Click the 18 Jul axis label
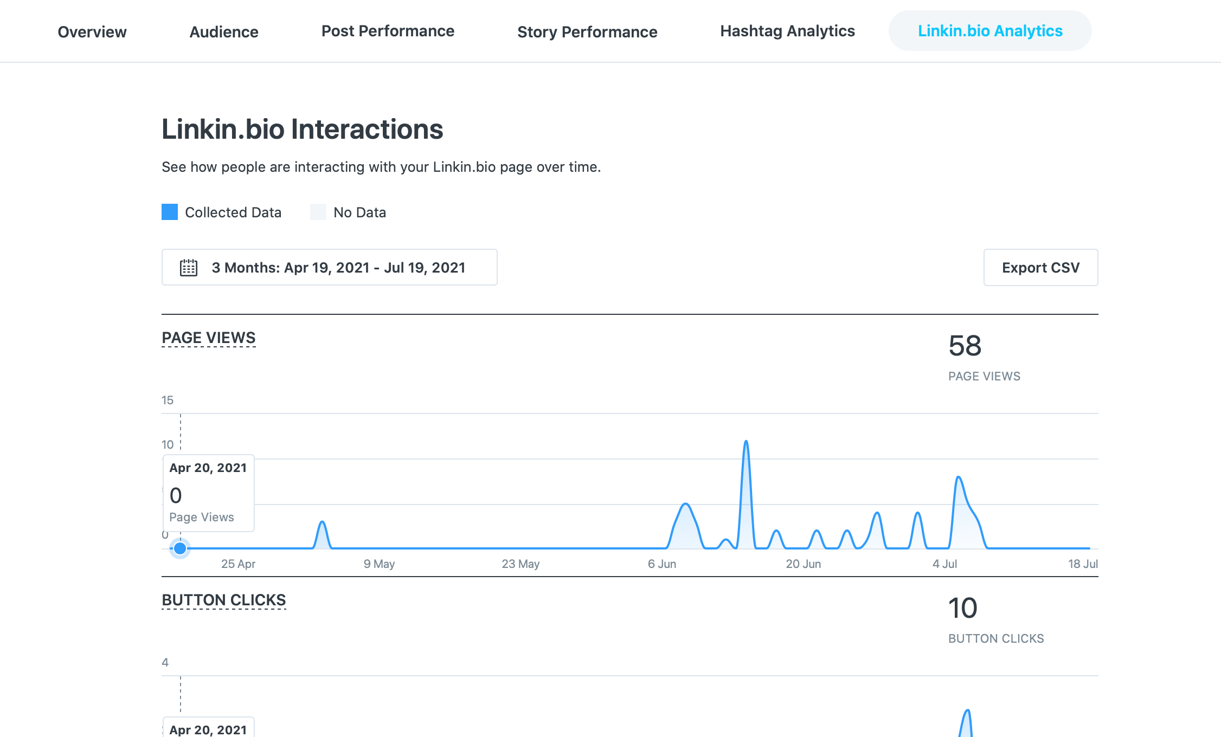This screenshot has width=1221, height=737. [1083, 564]
